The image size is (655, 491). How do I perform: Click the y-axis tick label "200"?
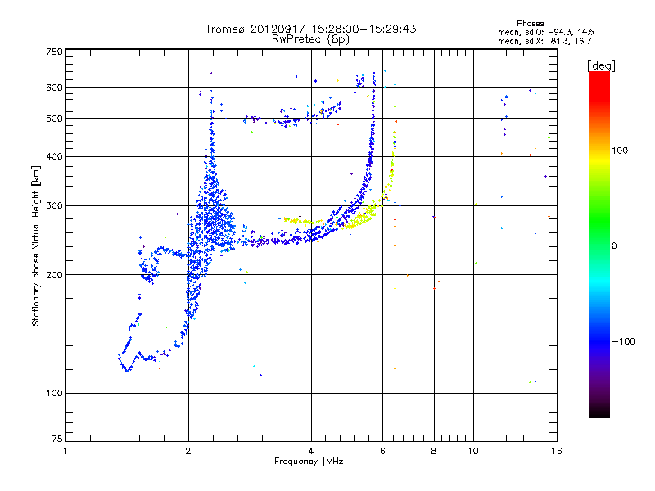[54, 275]
